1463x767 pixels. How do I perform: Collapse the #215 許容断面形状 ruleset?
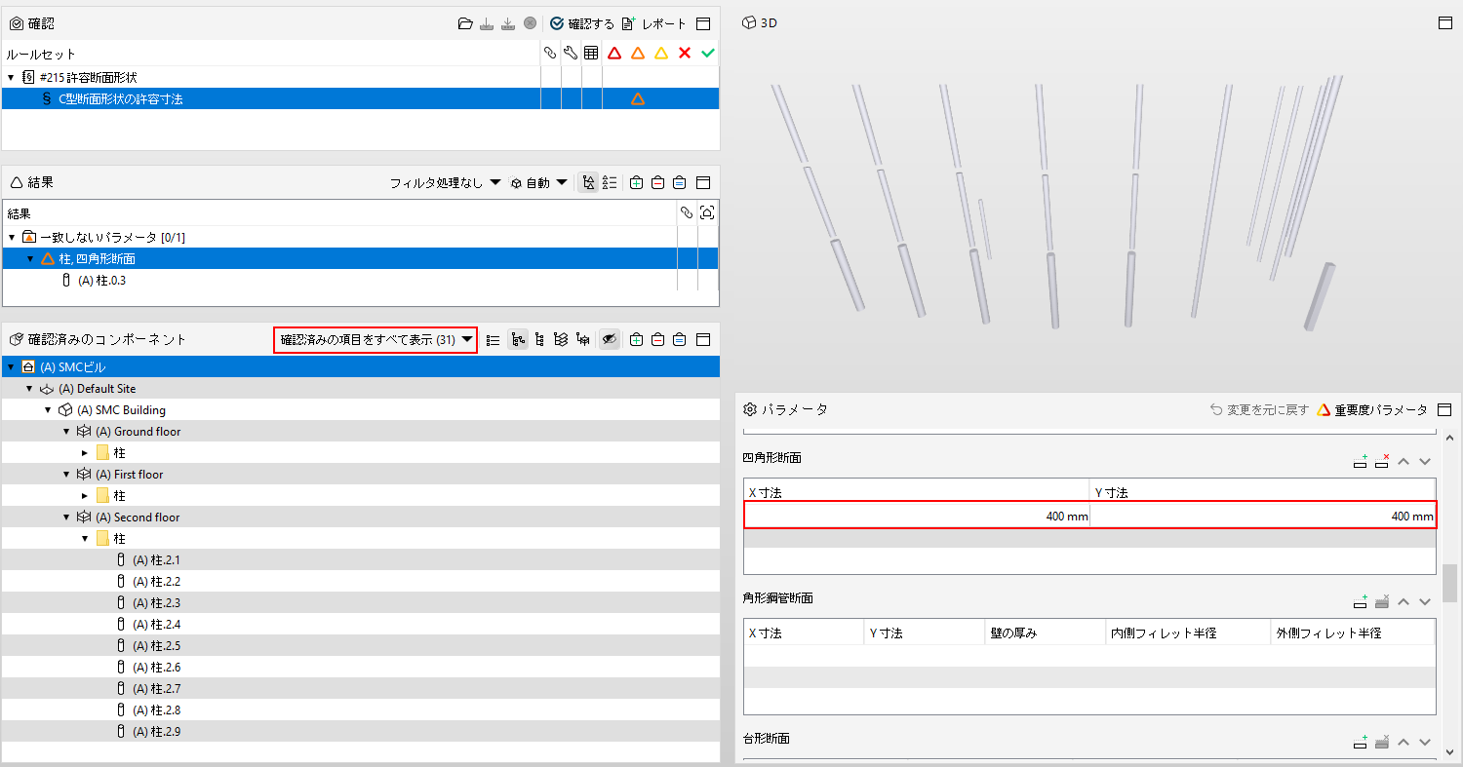tap(11, 77)
